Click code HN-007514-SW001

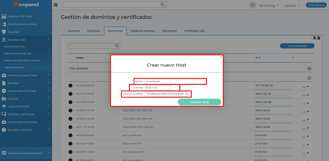click(85, 119)
